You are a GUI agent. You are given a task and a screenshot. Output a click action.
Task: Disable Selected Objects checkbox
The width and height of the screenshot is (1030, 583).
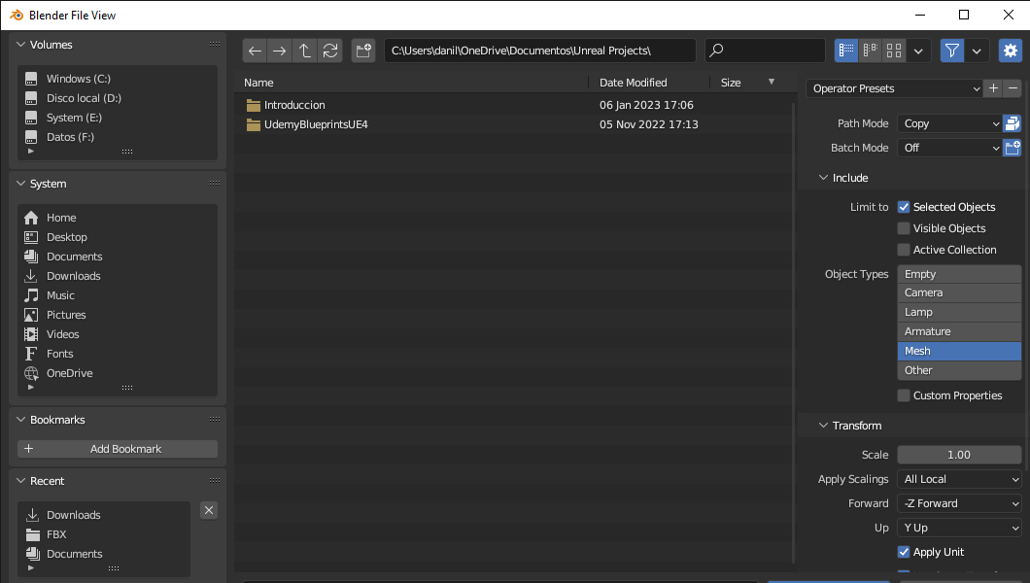tap(904, 207)
